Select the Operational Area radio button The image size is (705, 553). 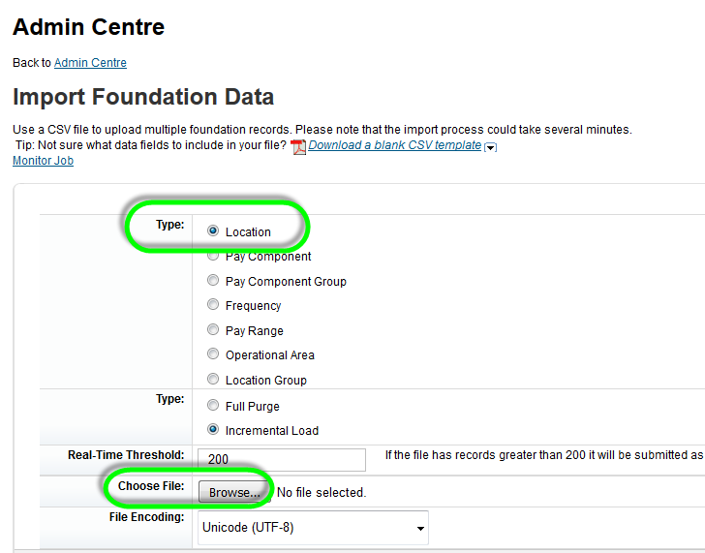point(213,353)
